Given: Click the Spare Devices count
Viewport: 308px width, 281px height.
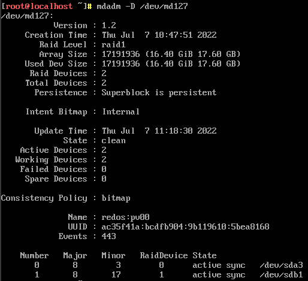Looking at the screenshot, I should point(104,179).
